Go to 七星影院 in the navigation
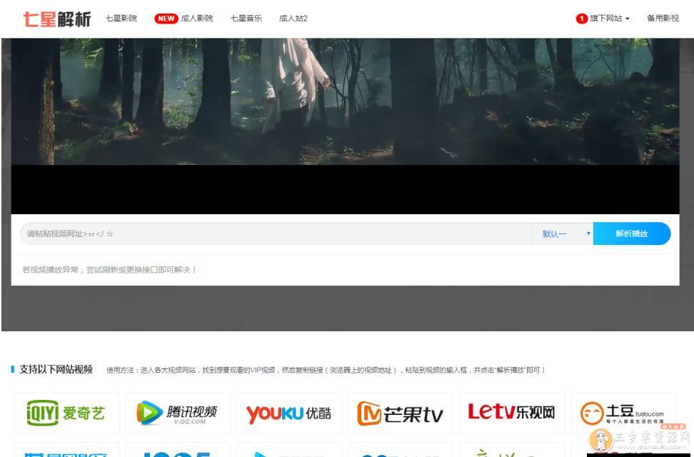 pyautogui.click(x=121, y=19)
